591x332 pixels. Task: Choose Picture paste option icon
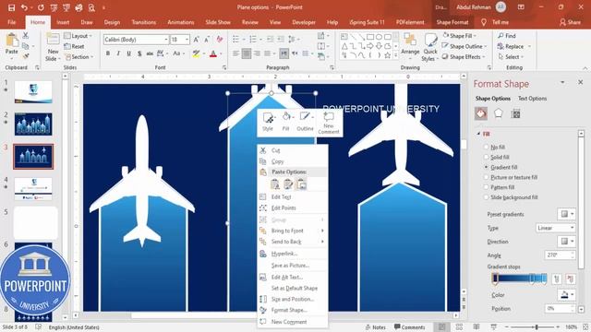tap(301, 184)
